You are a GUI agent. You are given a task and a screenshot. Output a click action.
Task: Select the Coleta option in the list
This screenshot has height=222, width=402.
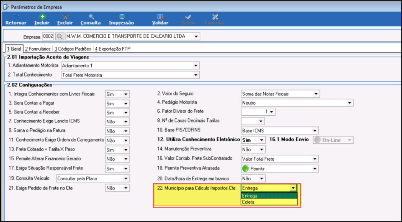269,202
